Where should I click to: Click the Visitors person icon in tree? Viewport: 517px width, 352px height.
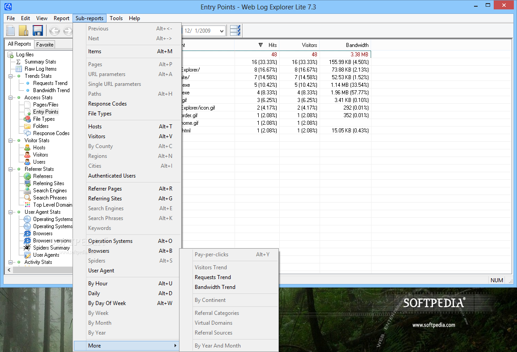click(28, 155)
